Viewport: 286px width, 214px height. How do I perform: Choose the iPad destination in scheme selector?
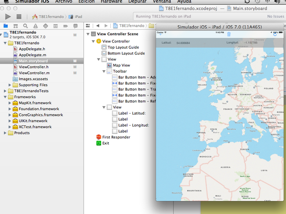(75, 17)
